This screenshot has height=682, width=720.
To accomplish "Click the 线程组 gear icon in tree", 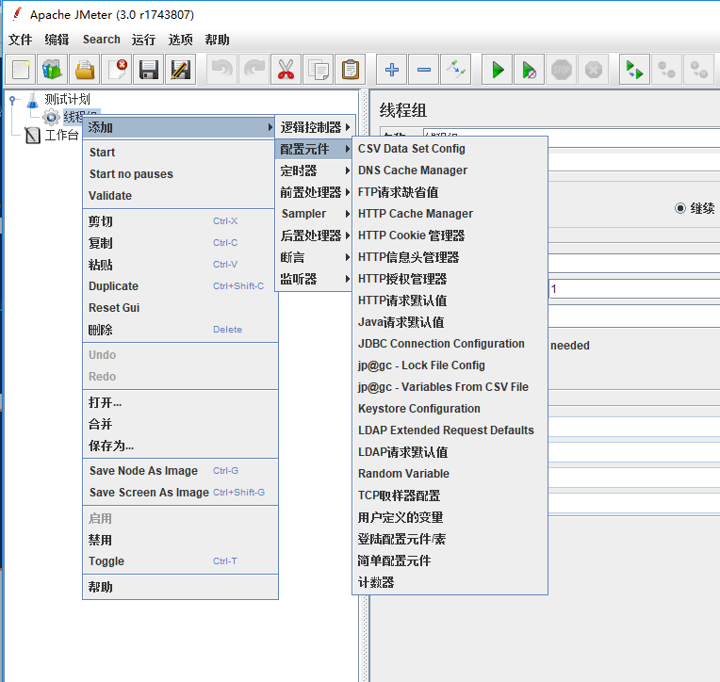I will [x=51, y=118].
